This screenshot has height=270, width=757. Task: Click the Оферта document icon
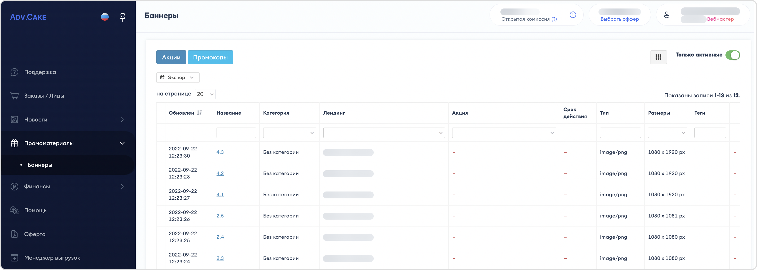pyautogui.click(x=14, y=234)
